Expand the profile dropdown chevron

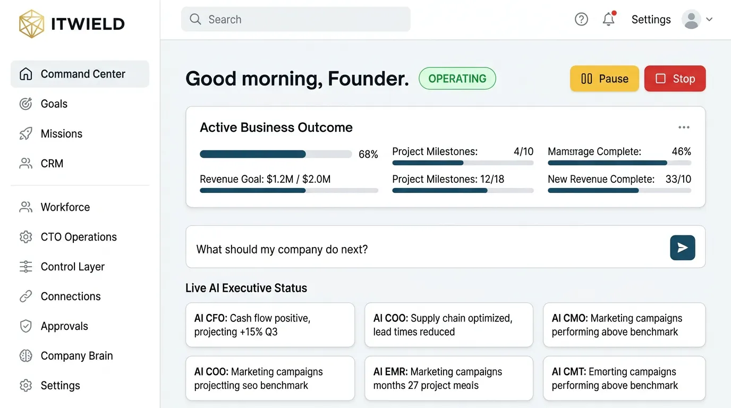click(709, 19)
